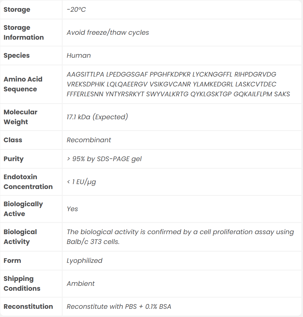Click the Form value 'Lyophilized'
303x317 pixels.
85,261
